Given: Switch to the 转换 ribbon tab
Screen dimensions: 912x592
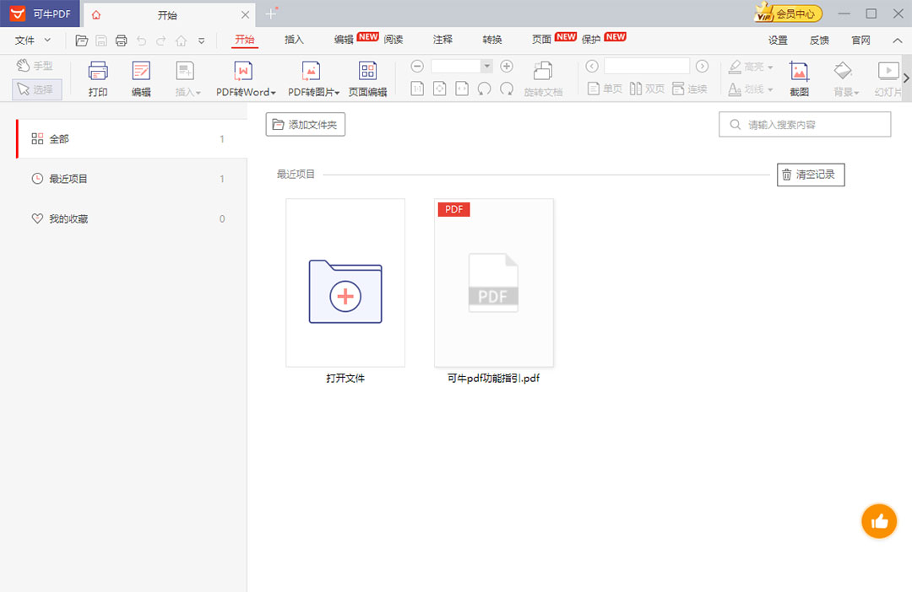Looking at the screenshot, I should click(x=492, y=40).
